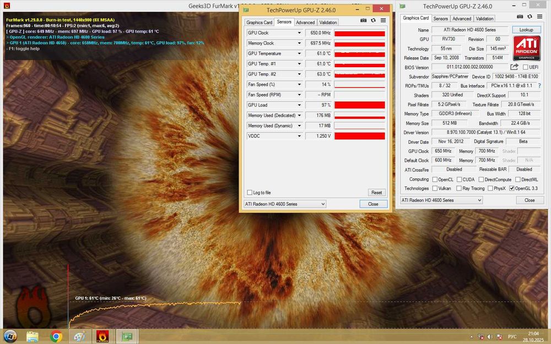
Task: Select Sensors tab in right GPU-Z window
Action: [440, 19]
